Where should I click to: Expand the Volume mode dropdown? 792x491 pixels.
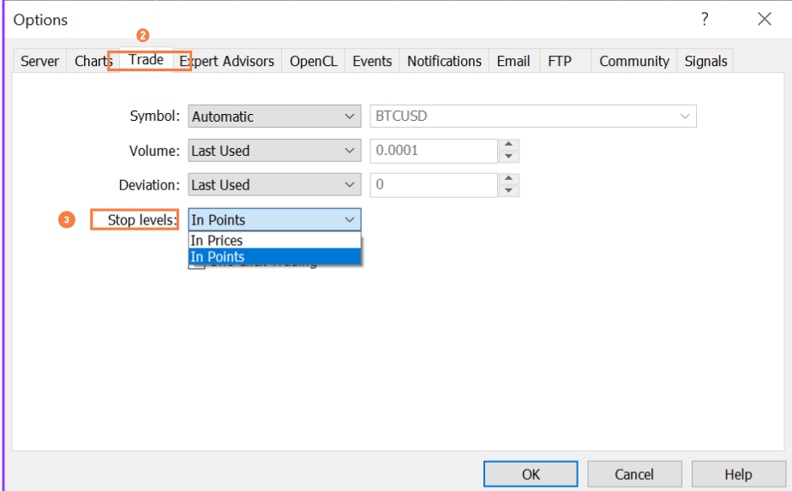(x=274, y=151)
